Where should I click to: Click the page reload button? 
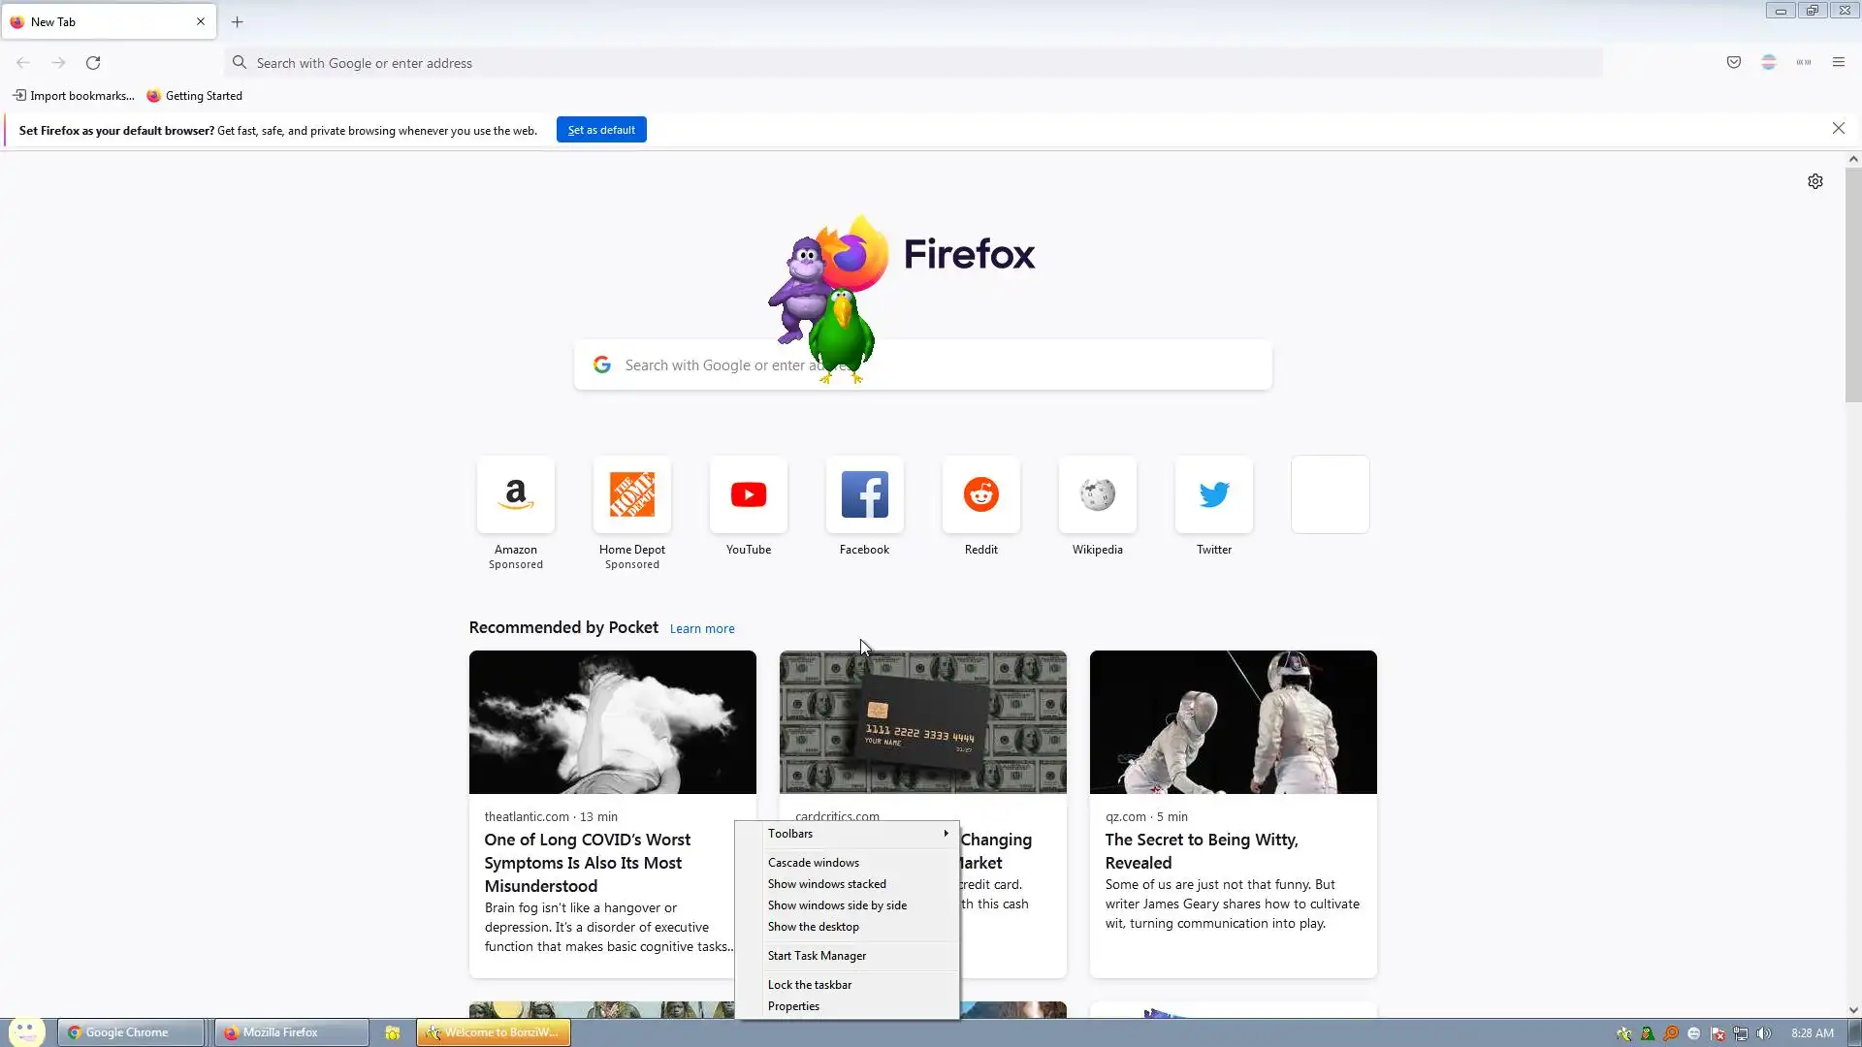[93, 63]
